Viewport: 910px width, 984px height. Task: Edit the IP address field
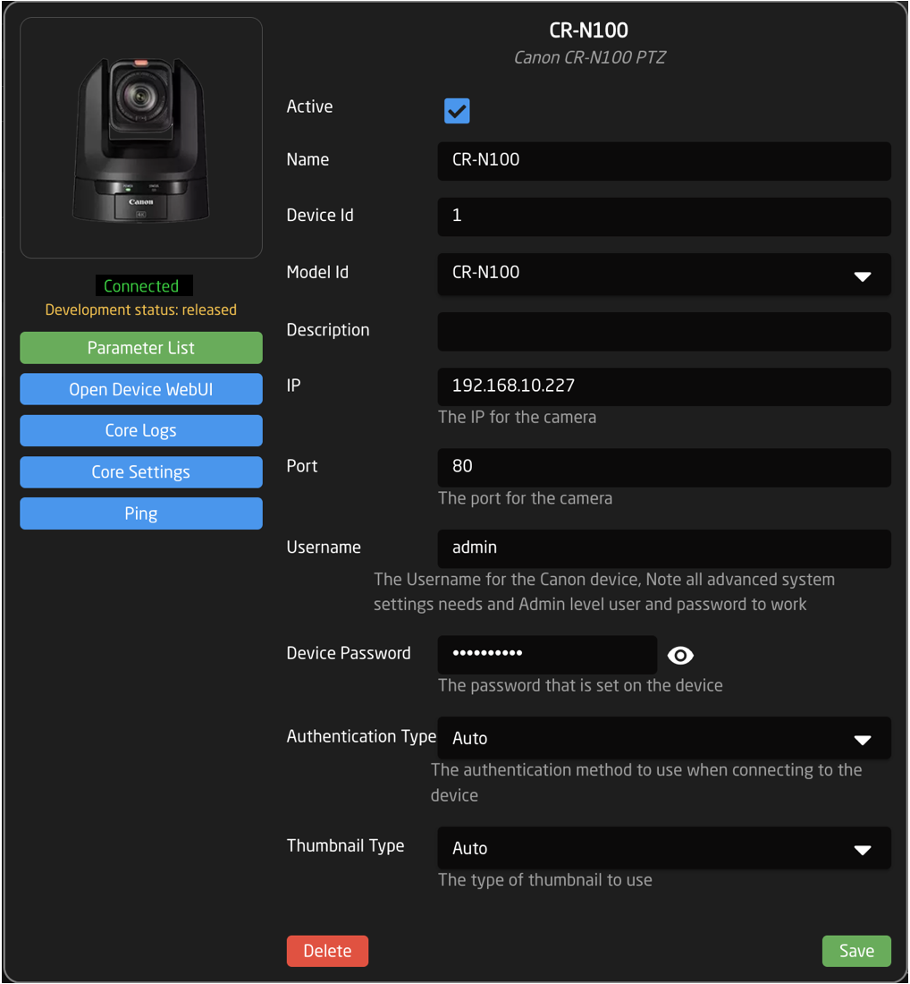tap(664, 386)
